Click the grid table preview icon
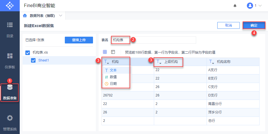The height and width of the screenshot is (134, 268). tap(105, 52)
